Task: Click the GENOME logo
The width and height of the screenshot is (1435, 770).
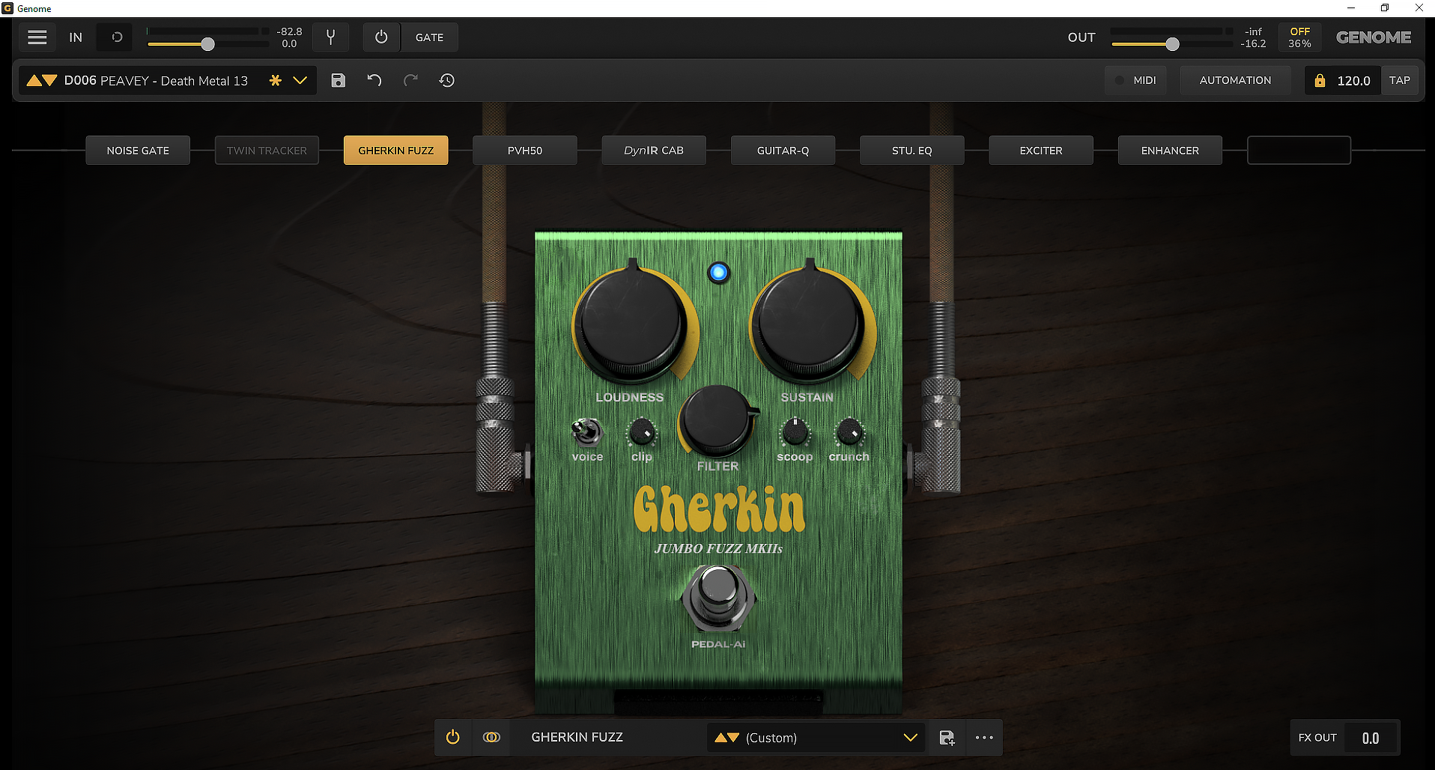Action: tap(1374, 37)
